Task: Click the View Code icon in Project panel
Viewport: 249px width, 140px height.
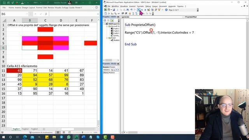Action: (x=105, y=21)
